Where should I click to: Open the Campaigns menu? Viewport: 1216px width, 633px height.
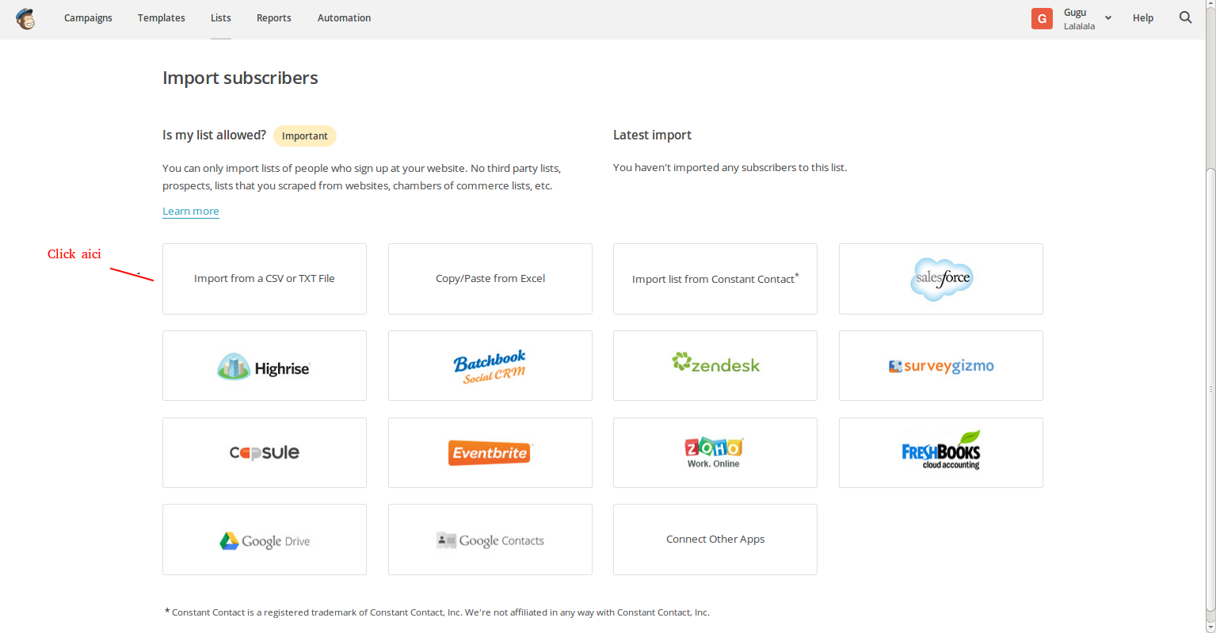click(x=88, y=18)
